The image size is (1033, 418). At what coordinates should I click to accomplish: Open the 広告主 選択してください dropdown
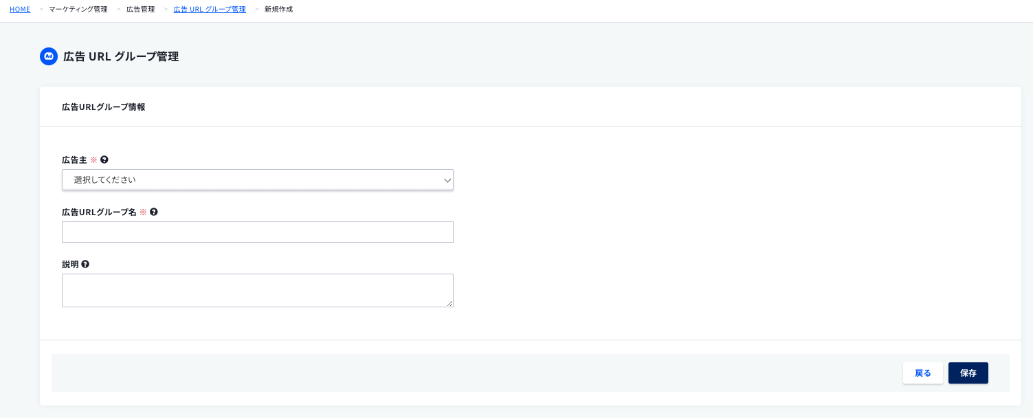click(x=258, y=179)
